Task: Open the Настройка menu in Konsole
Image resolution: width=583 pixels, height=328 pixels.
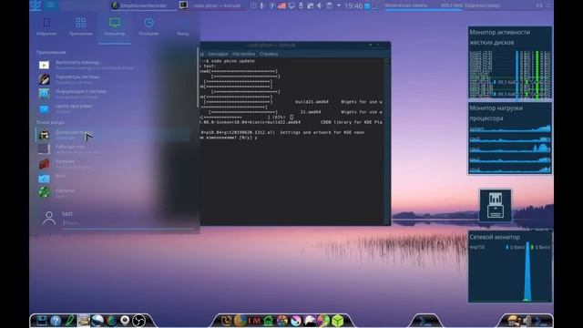Action: (x=243, y=54)
